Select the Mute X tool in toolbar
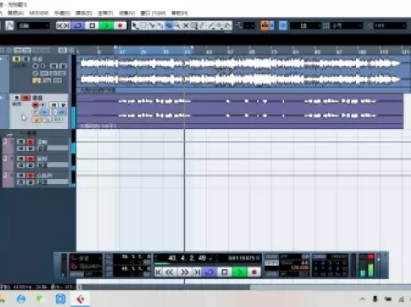The height and width of the screenshot is (307, 411). [x=186, y=25]
